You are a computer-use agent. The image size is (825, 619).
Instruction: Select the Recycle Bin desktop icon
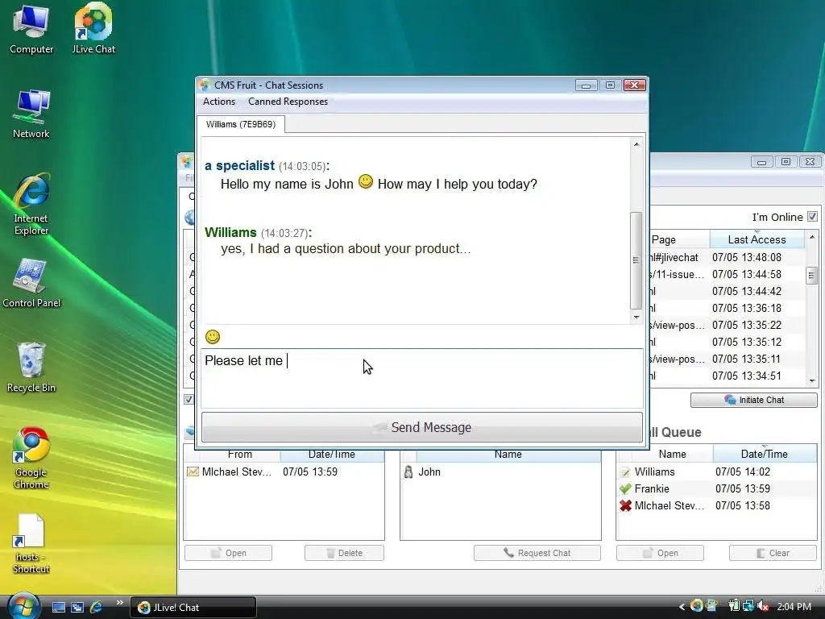coord(31,368)
